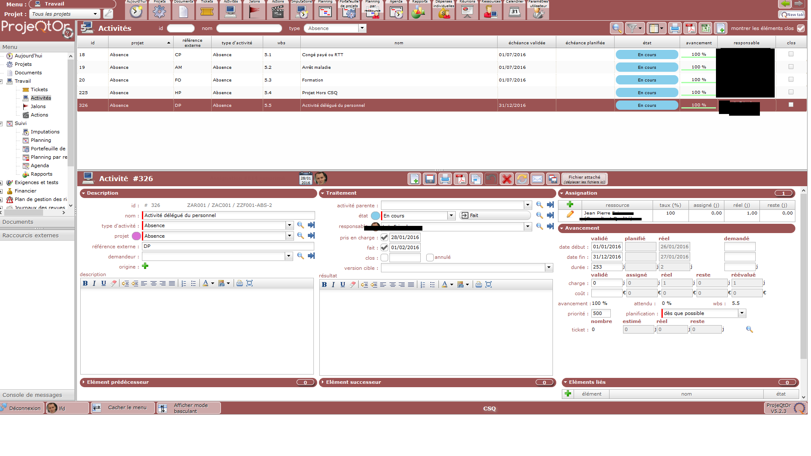Open the type filter Absence dropdown

tap(362, 28)
